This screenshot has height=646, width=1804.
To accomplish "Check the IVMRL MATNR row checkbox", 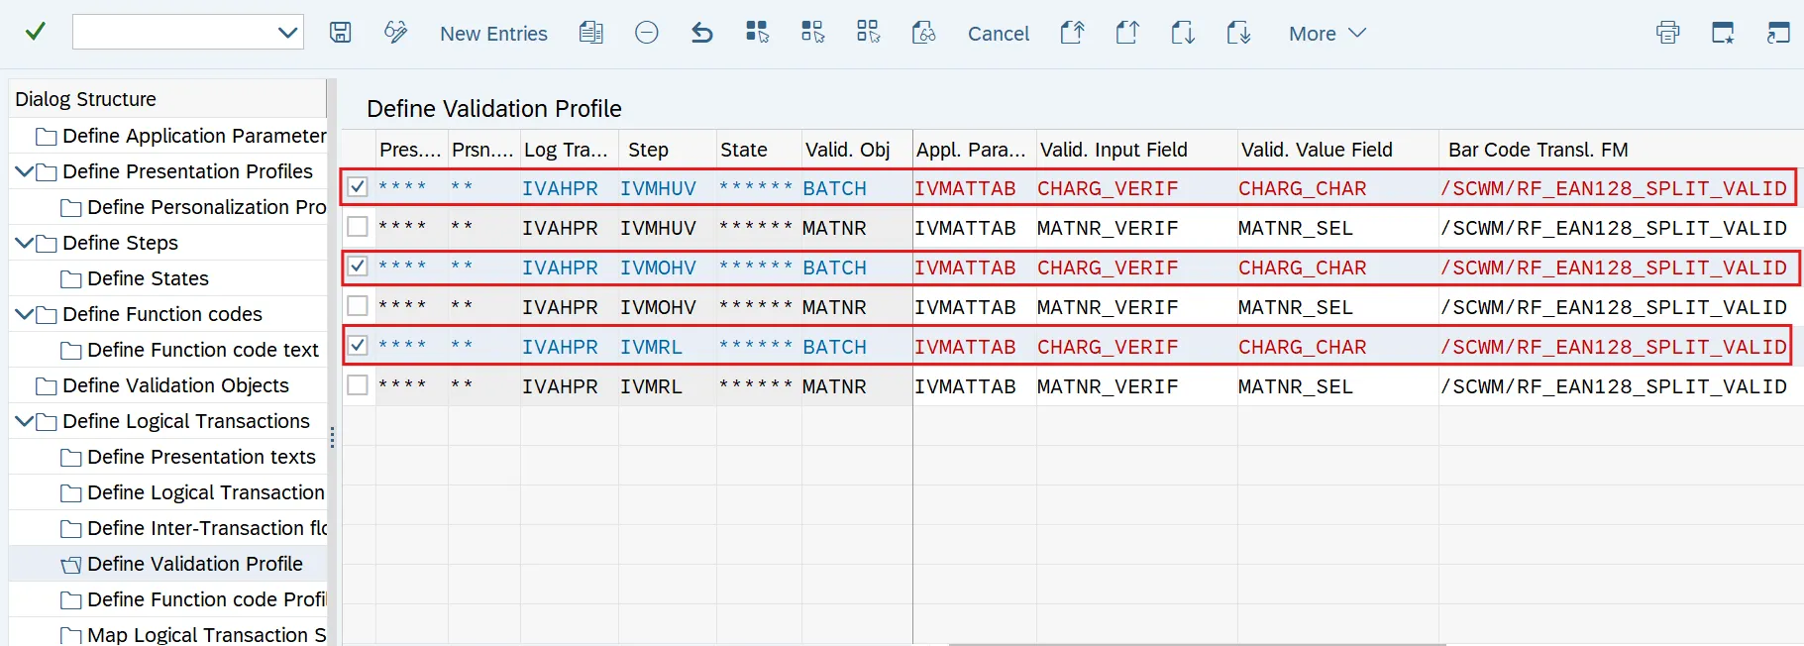I will click(358, 385).
